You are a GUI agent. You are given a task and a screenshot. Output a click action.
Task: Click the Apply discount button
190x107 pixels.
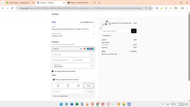(x=134, y=31)
